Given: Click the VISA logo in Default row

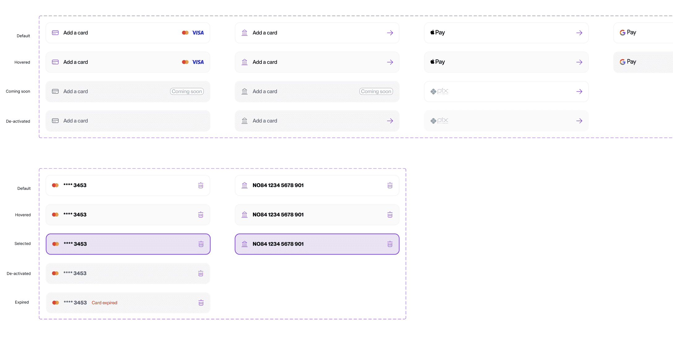Looking at the screenshot, I should click(198, 33).
